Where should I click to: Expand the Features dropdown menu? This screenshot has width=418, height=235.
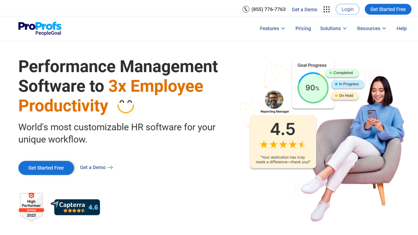(x=272, y=28)
